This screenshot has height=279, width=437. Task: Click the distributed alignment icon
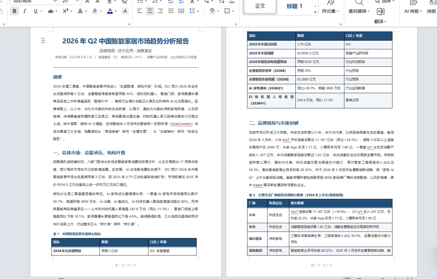click(x=181, y=11)
